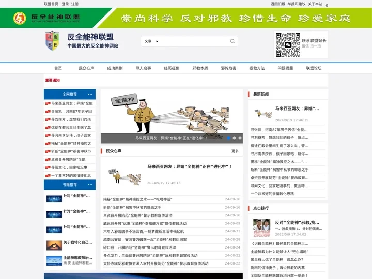Open ranking item 《识破全能神》最经典的全能神大

(x=280, y=244)
